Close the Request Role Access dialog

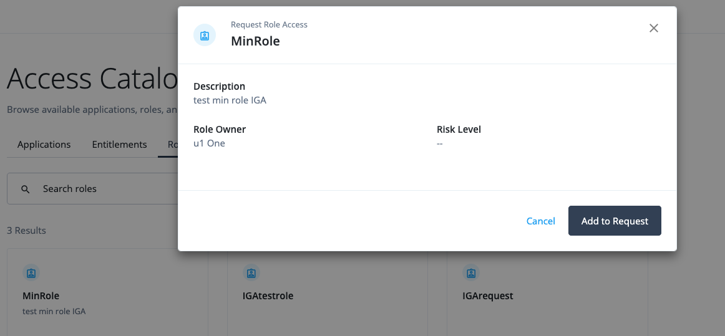point(653,28)
